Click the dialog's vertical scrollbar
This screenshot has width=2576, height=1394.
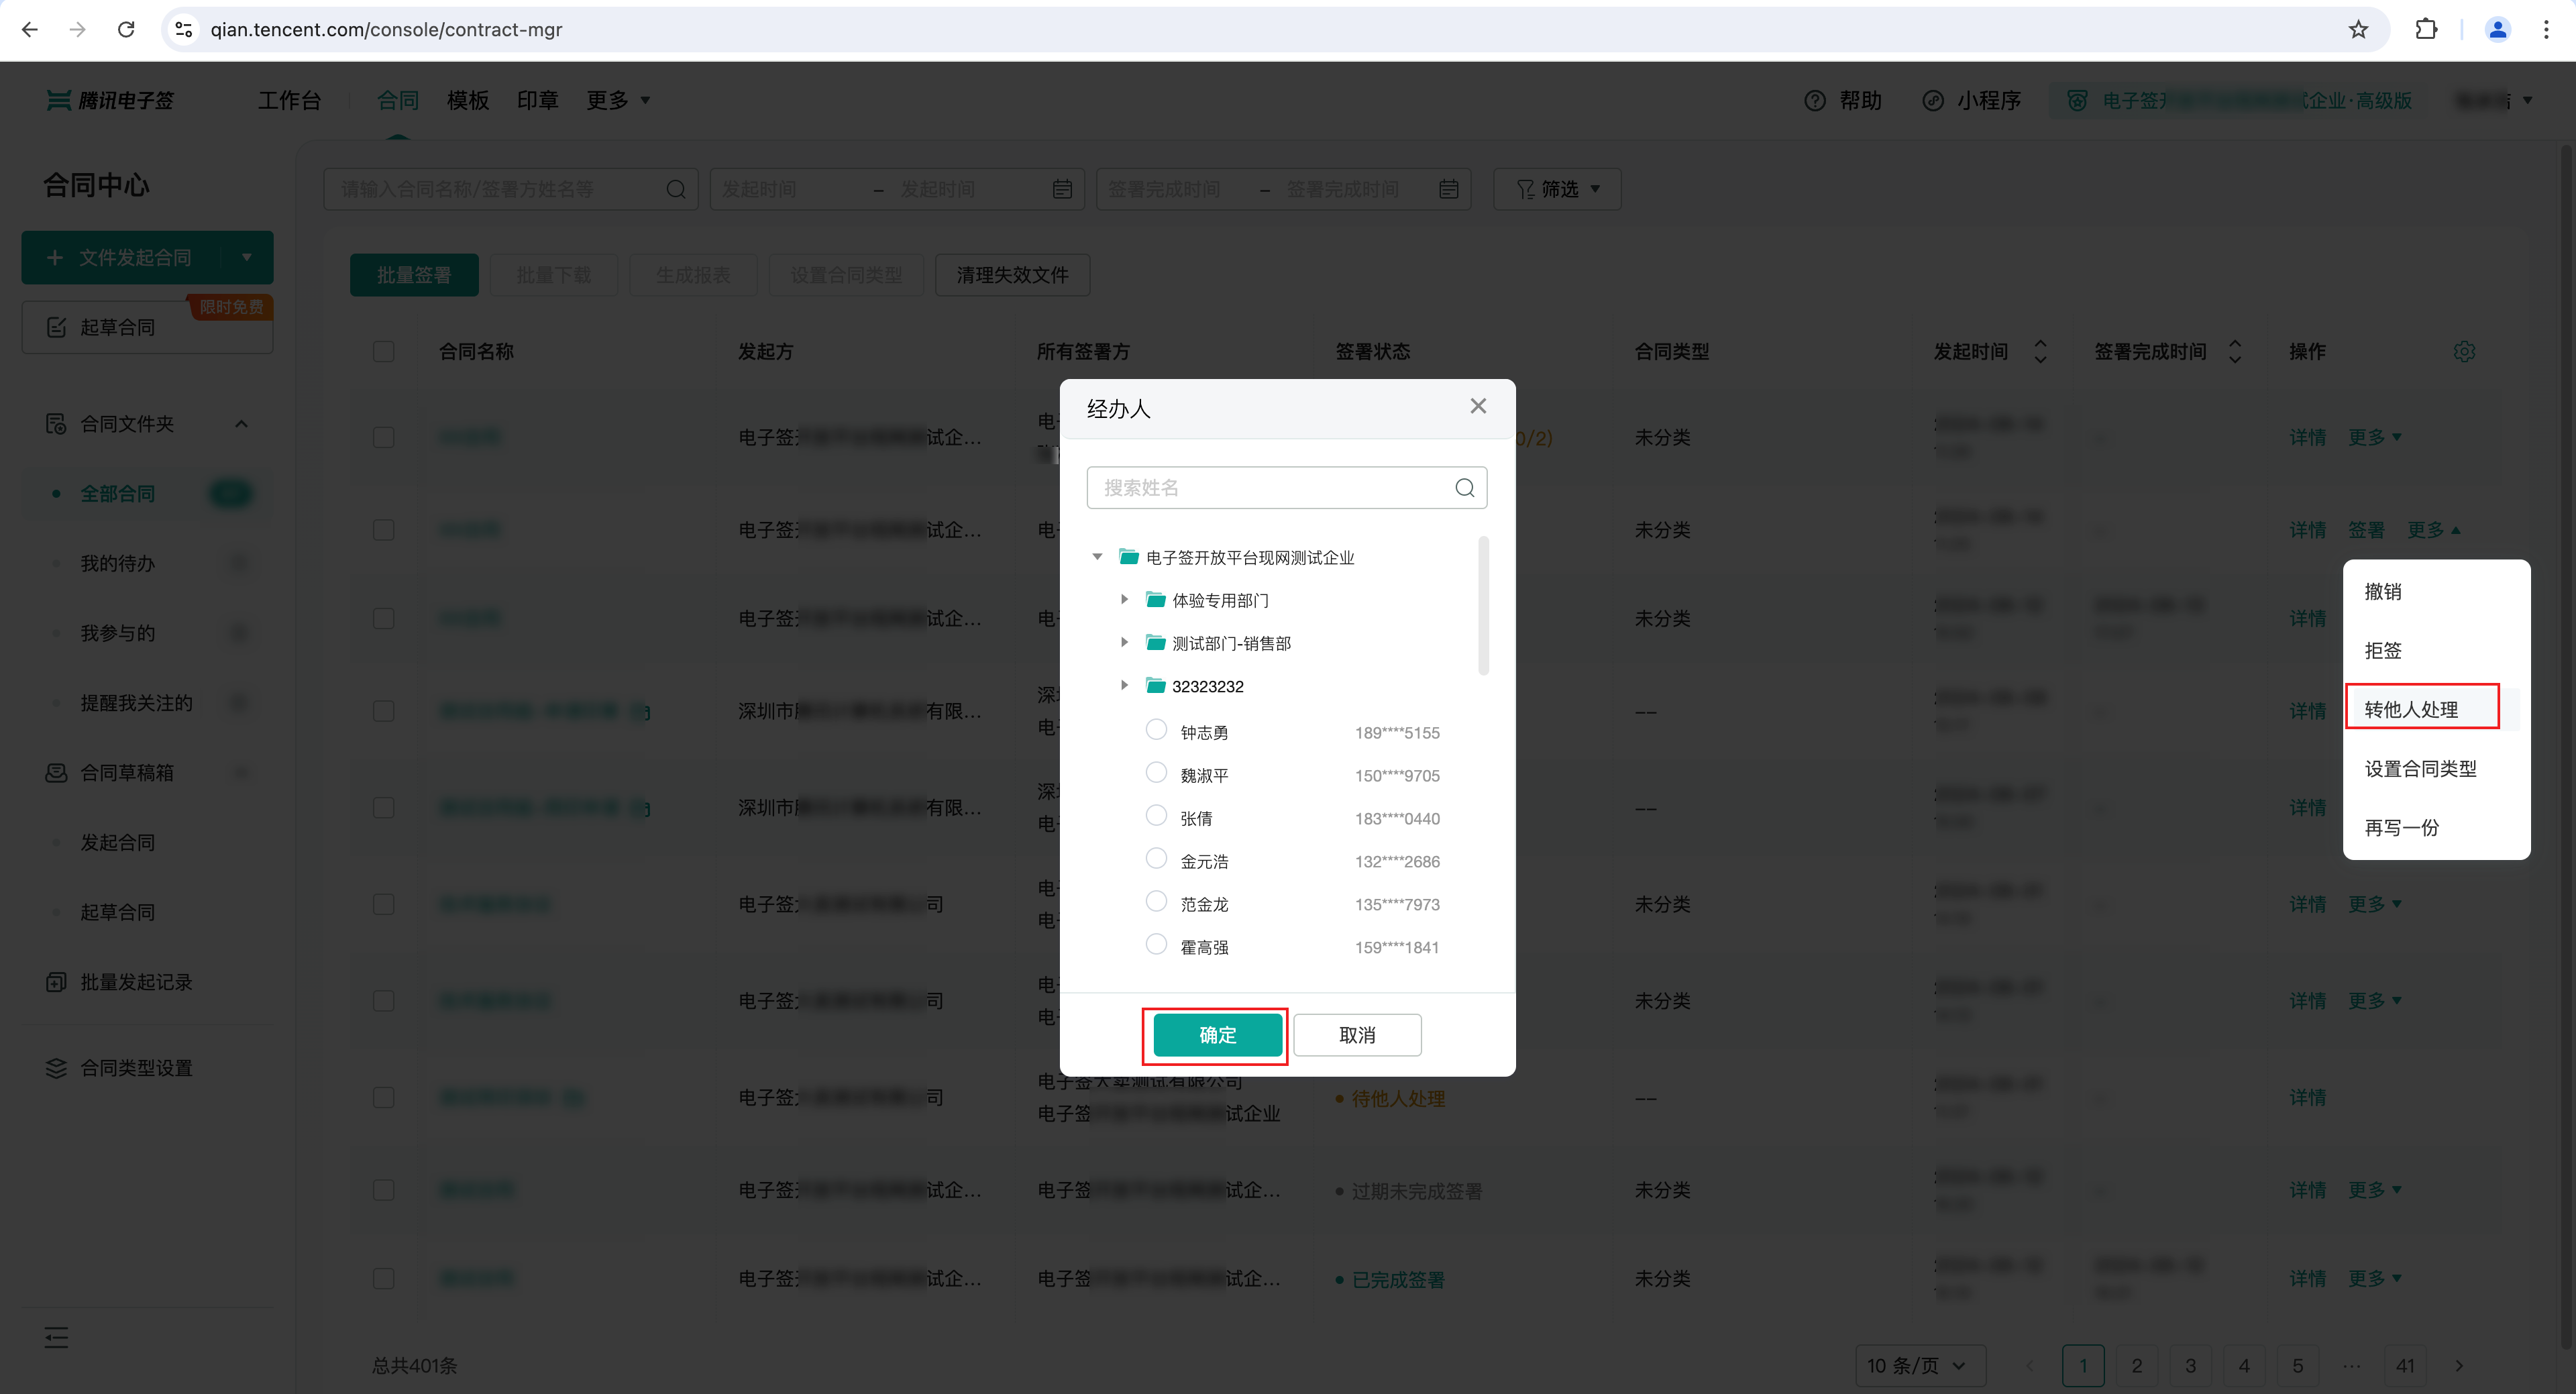click(x=1483, y=606)
